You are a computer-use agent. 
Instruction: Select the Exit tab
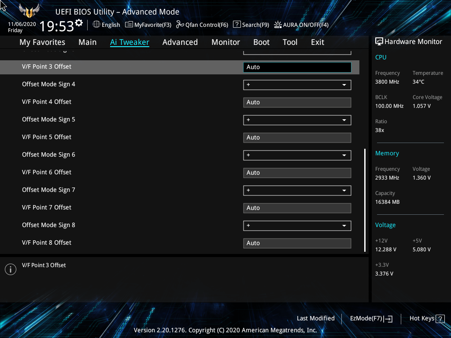(x=318, y=42)
